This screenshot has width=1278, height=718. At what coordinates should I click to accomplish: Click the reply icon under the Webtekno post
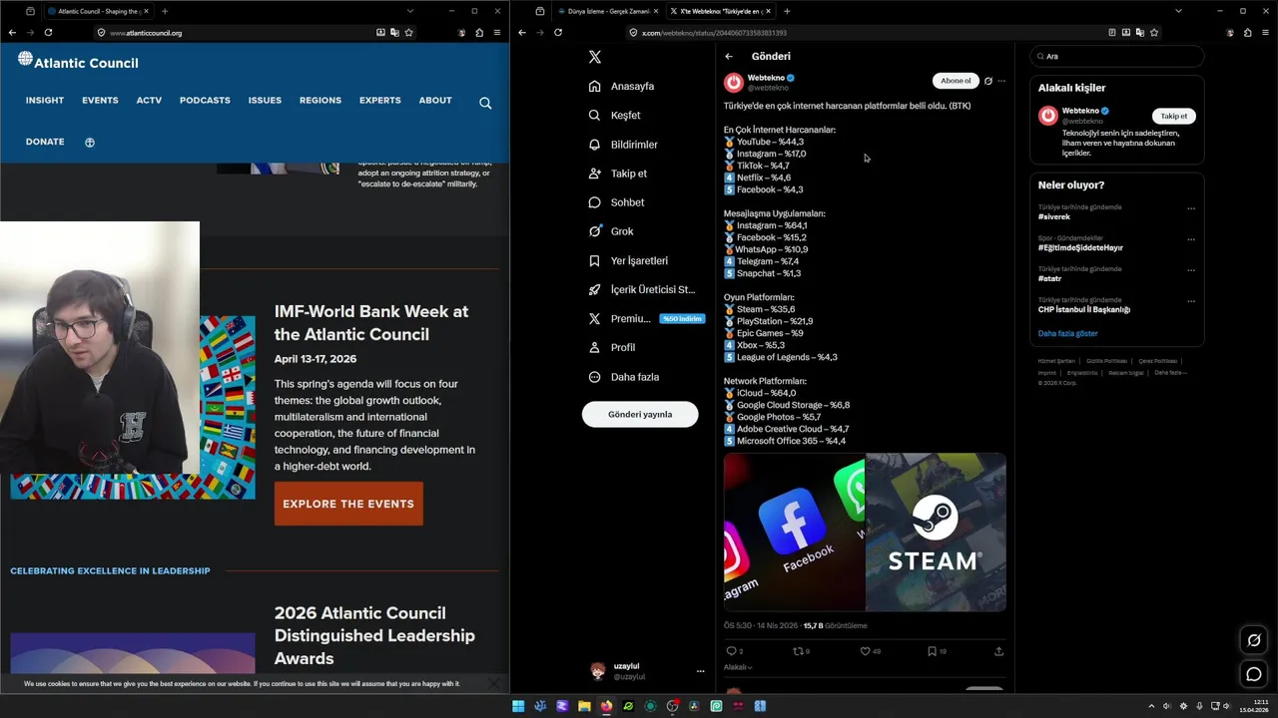click(731, 651)
